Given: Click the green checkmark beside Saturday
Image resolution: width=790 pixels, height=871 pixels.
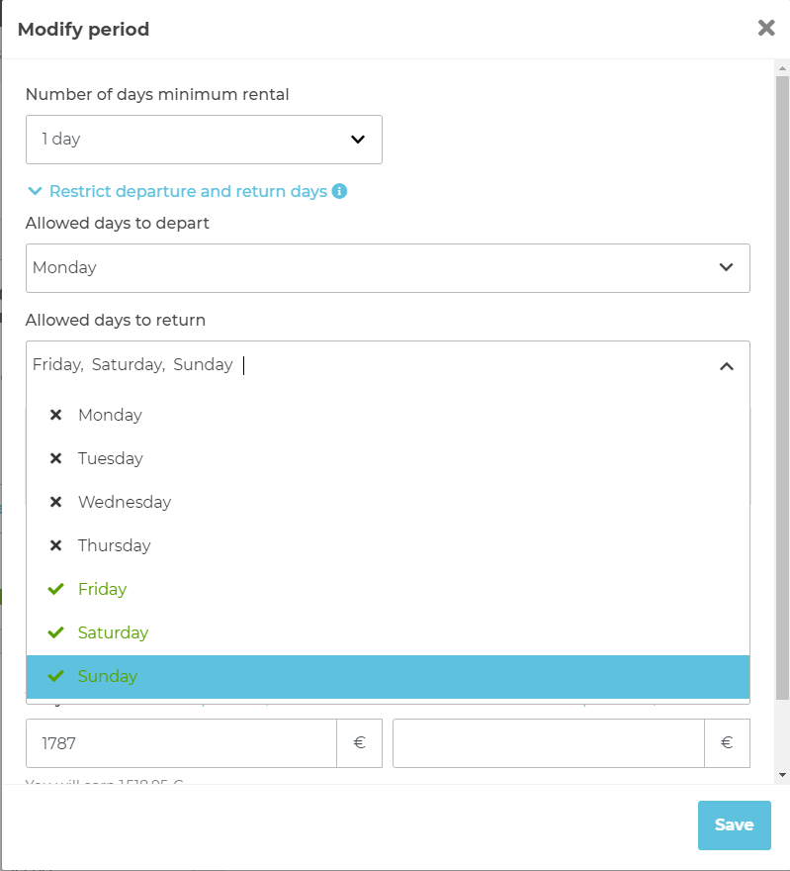Looking at the screenshot, I should click(x=56, y=632).
